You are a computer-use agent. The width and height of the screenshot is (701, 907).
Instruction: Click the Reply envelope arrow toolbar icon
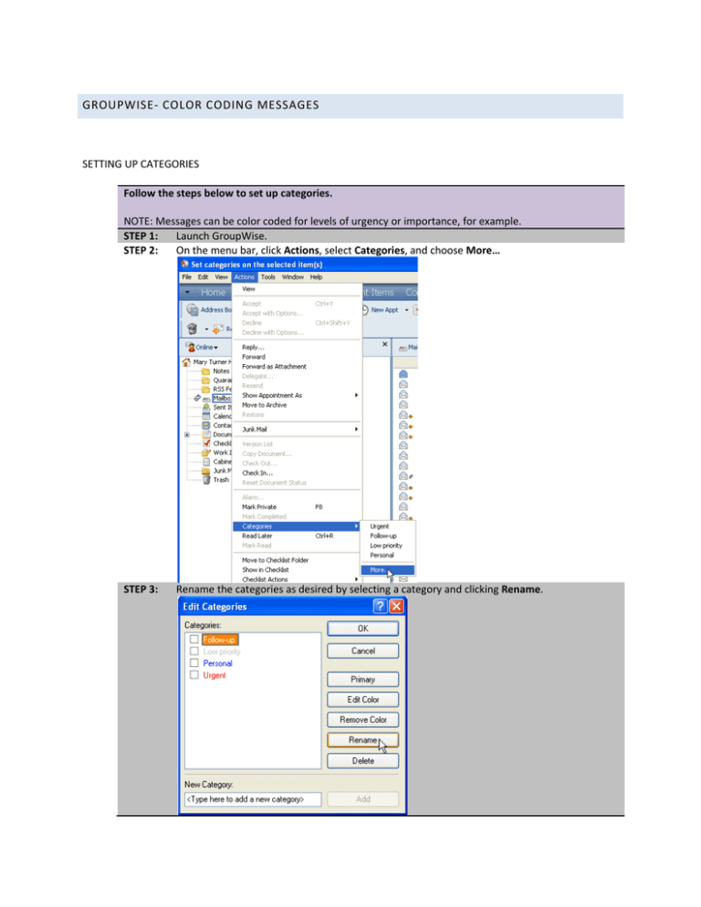click(218, 329)
